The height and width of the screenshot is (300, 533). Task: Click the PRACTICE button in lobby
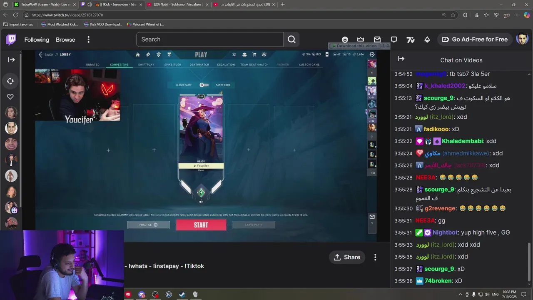[x=148, y=225]
